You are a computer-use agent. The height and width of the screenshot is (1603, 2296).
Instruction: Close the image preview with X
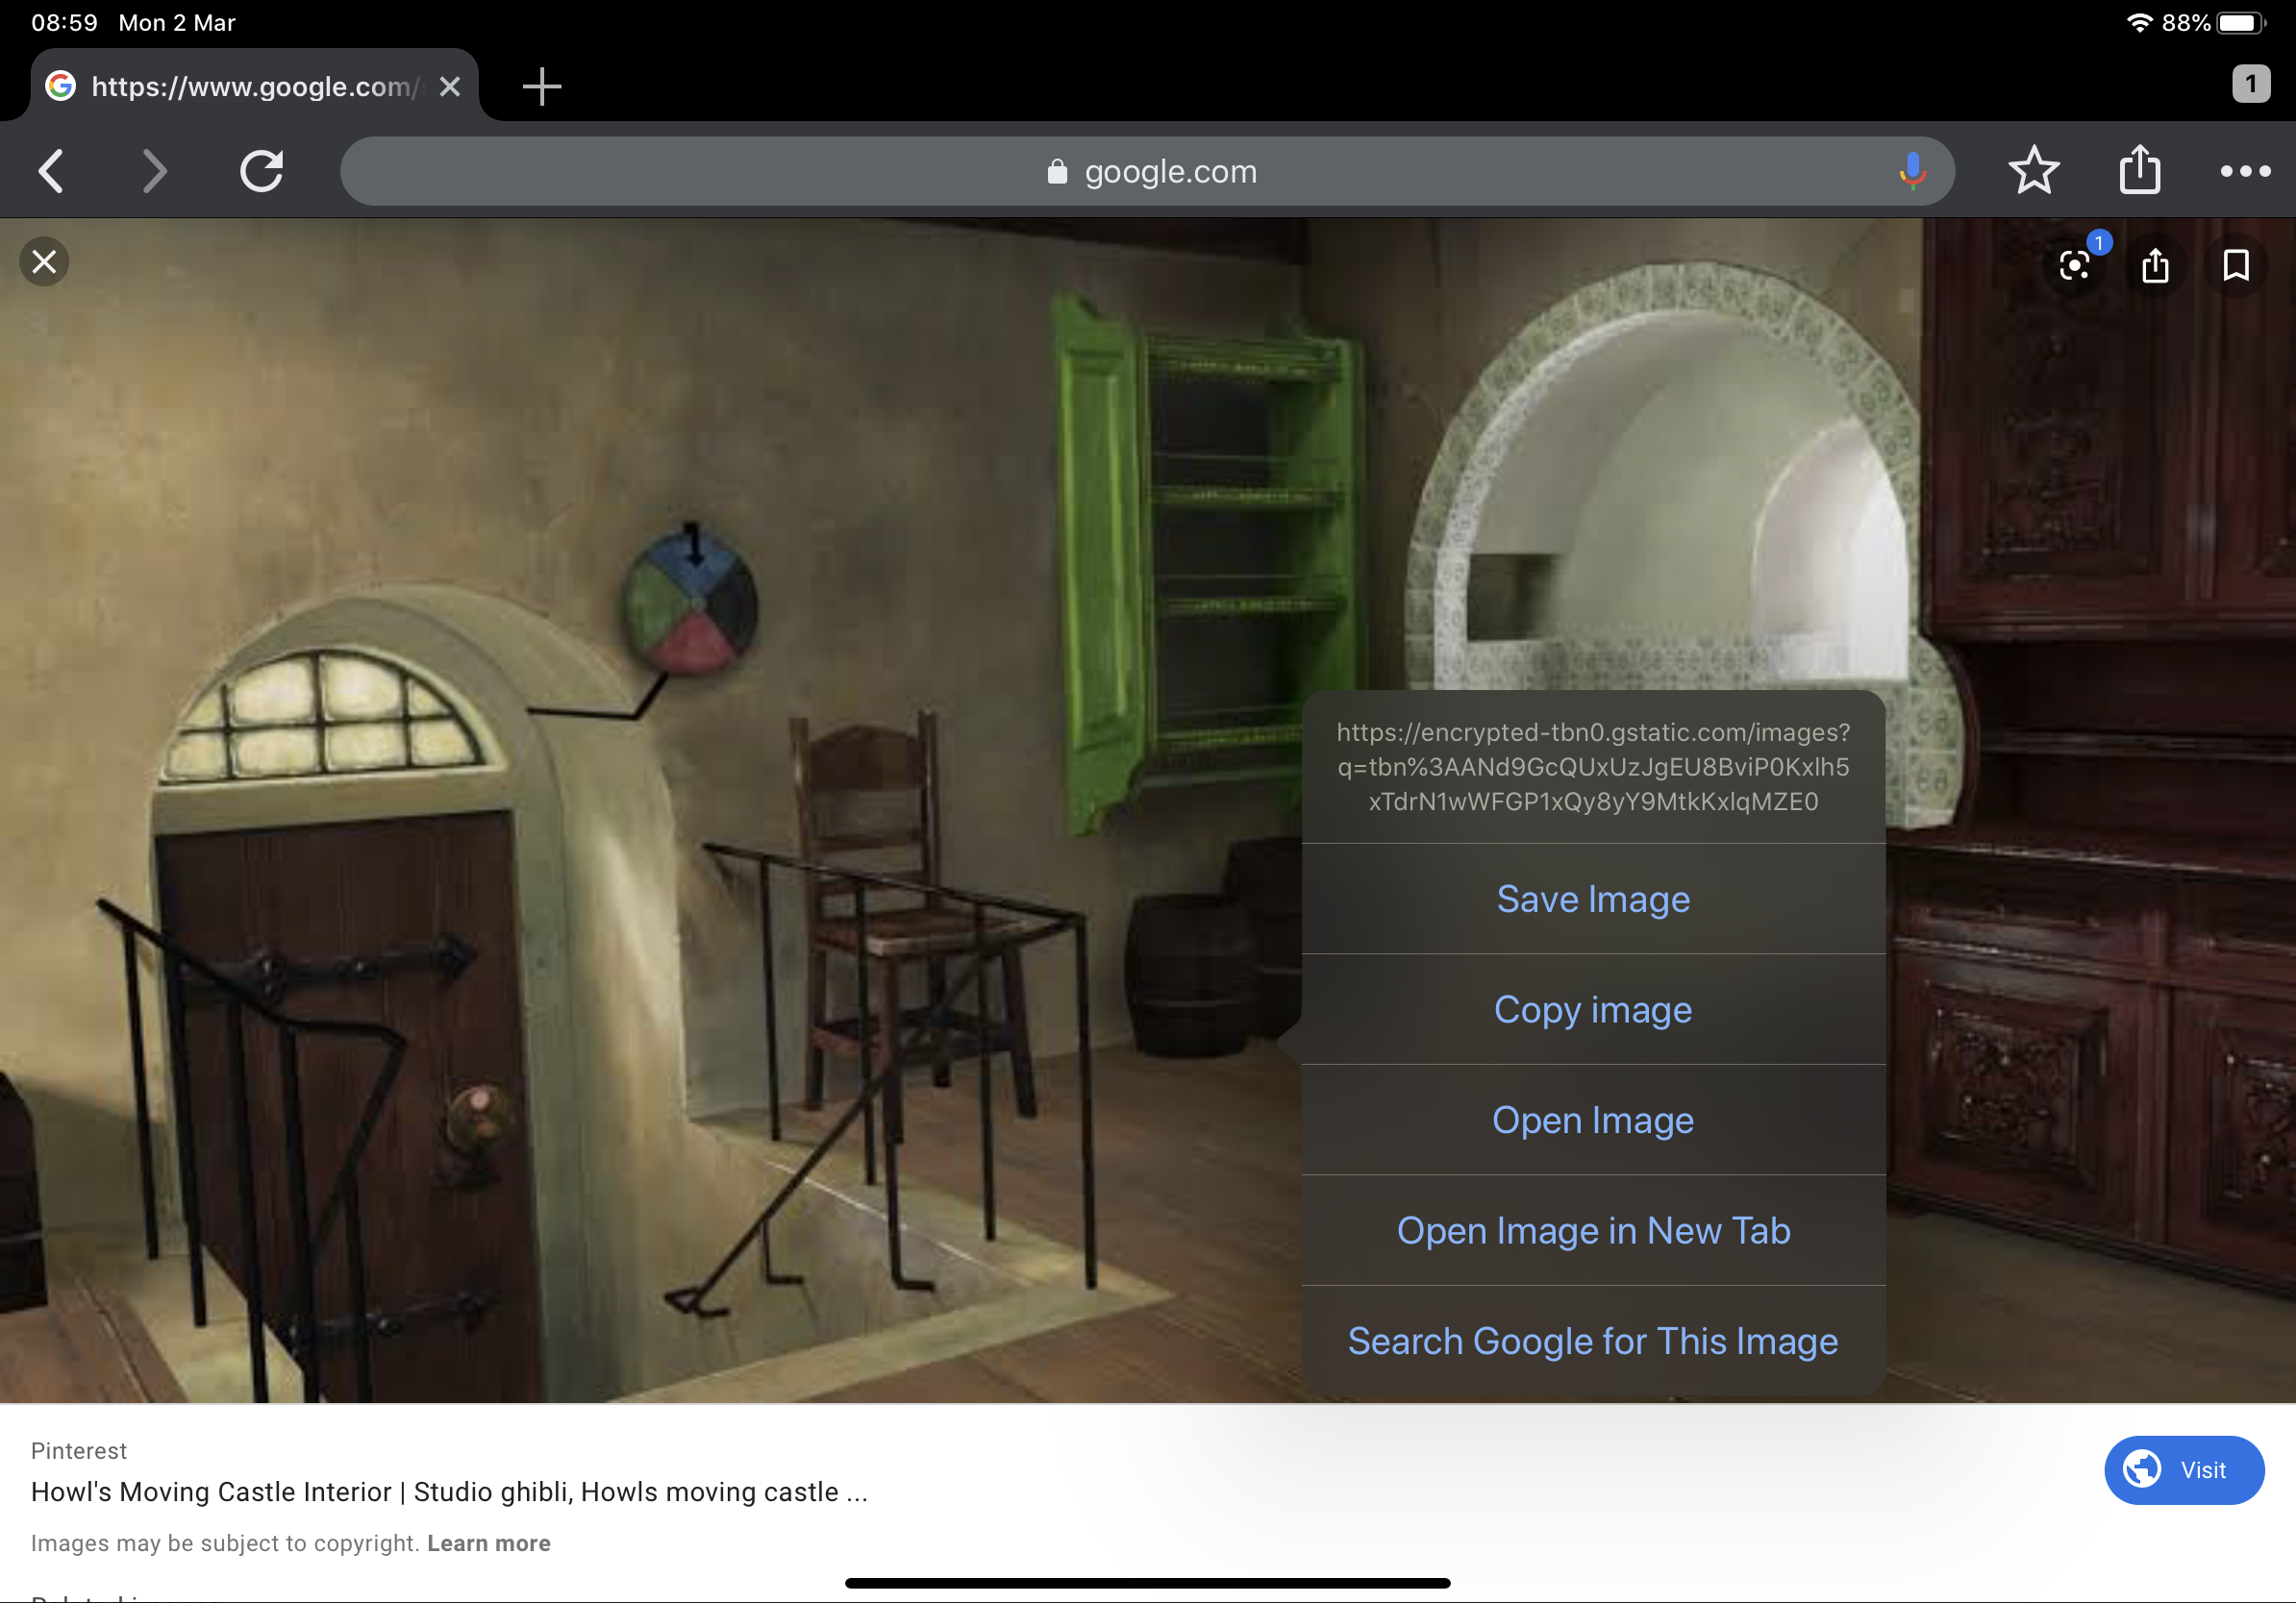(x=44, y=261)
